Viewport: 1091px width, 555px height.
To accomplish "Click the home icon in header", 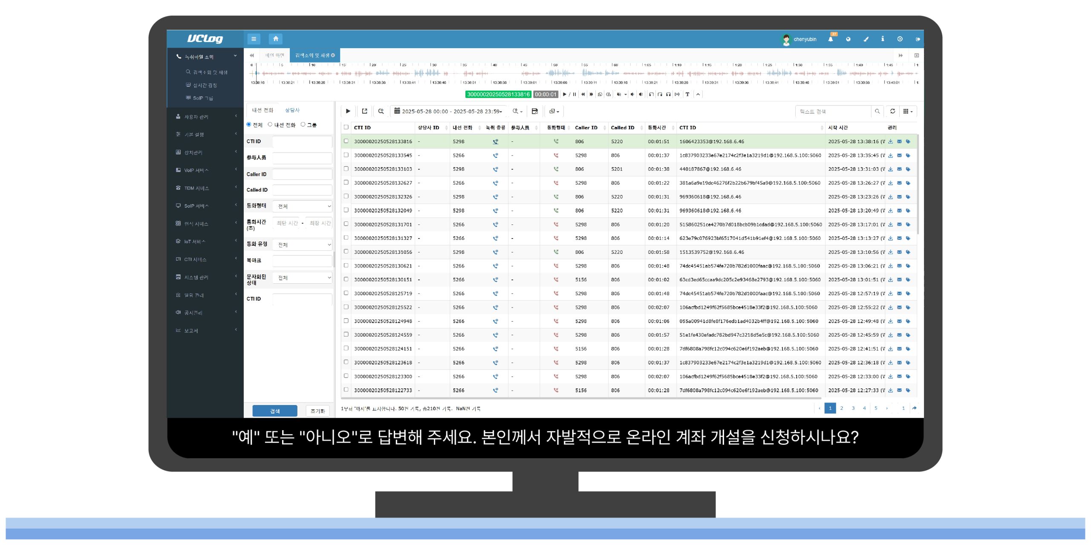I will (275, 39).
